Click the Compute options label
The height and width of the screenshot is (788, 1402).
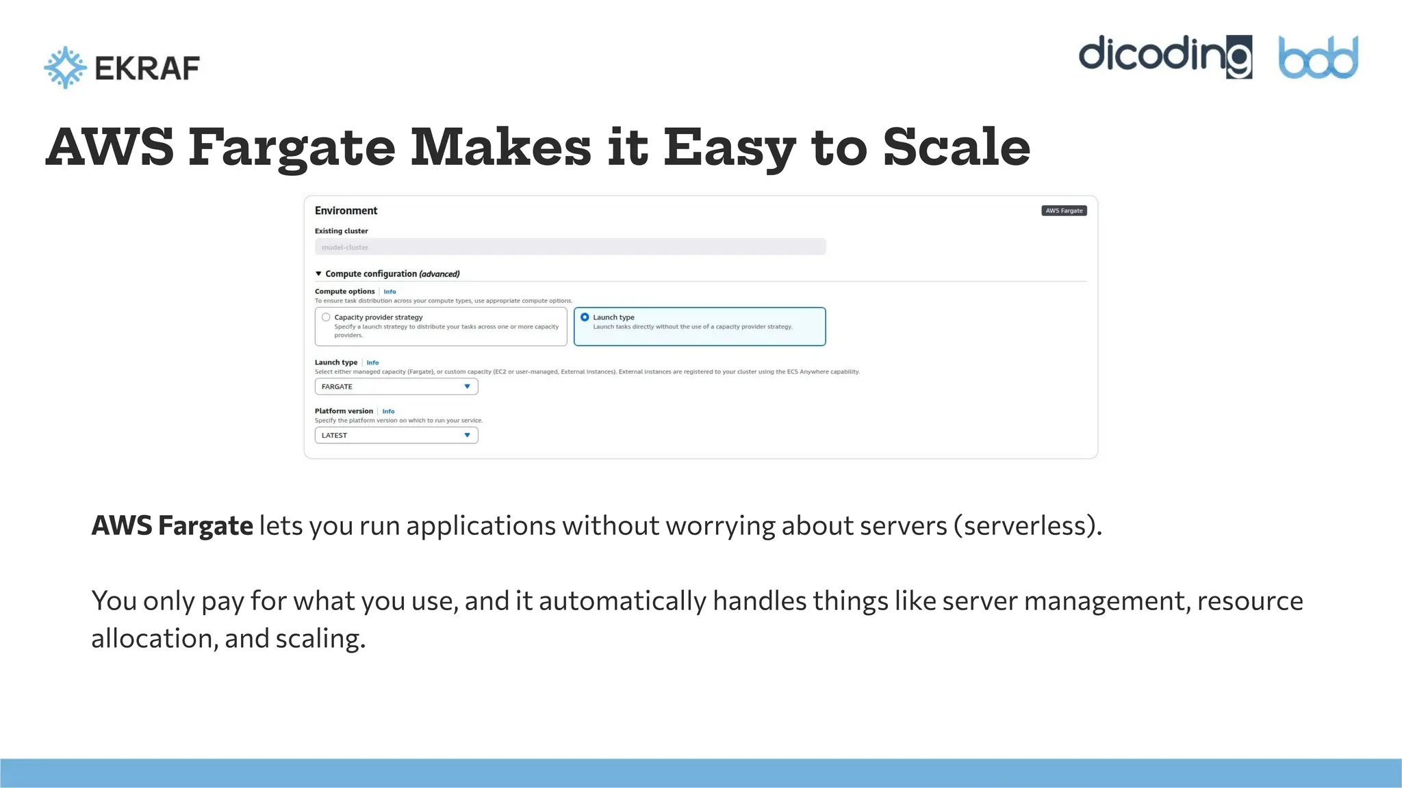345,291
